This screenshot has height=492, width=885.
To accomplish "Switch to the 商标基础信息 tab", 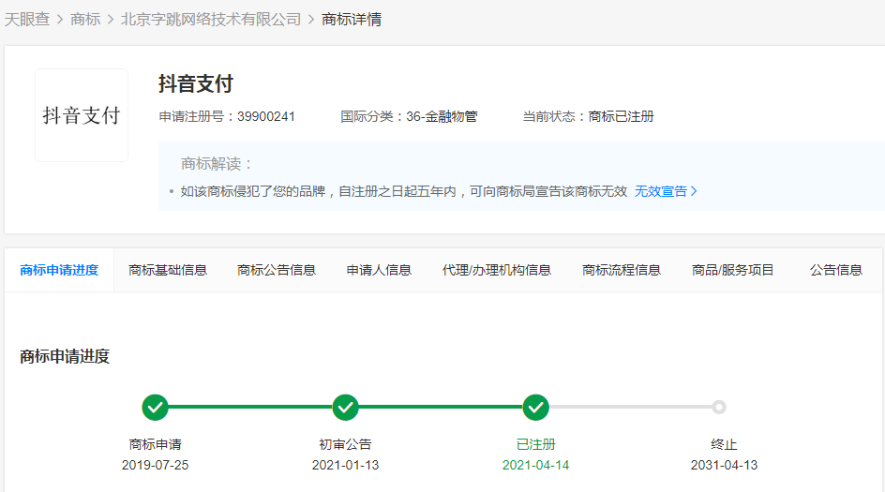I will click(x=168, y=270).
